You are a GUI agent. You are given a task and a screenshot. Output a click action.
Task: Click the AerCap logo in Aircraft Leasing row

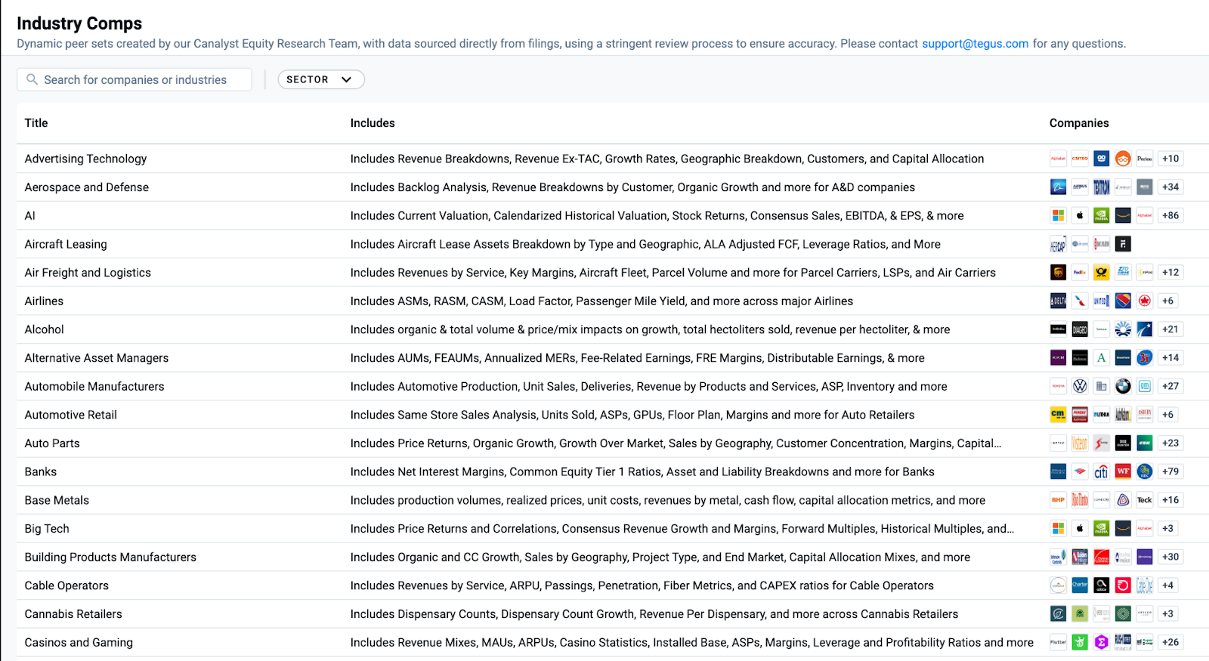(x=1058, y=244)
